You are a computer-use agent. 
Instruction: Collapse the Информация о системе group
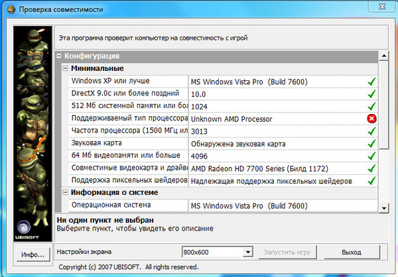coord(66,192)
